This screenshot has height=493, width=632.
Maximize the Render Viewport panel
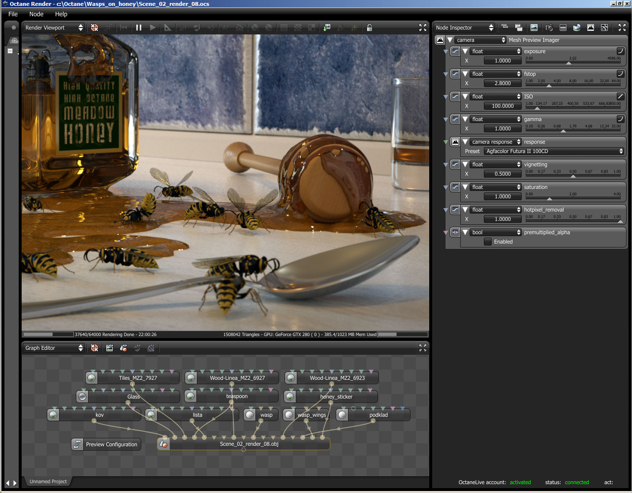point(422,28)
